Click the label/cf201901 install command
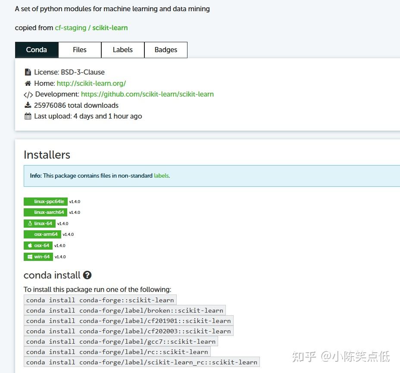 click(128, 321)
